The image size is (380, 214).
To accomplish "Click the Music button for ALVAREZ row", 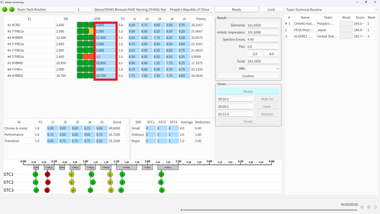I will (x=346, y=36).
